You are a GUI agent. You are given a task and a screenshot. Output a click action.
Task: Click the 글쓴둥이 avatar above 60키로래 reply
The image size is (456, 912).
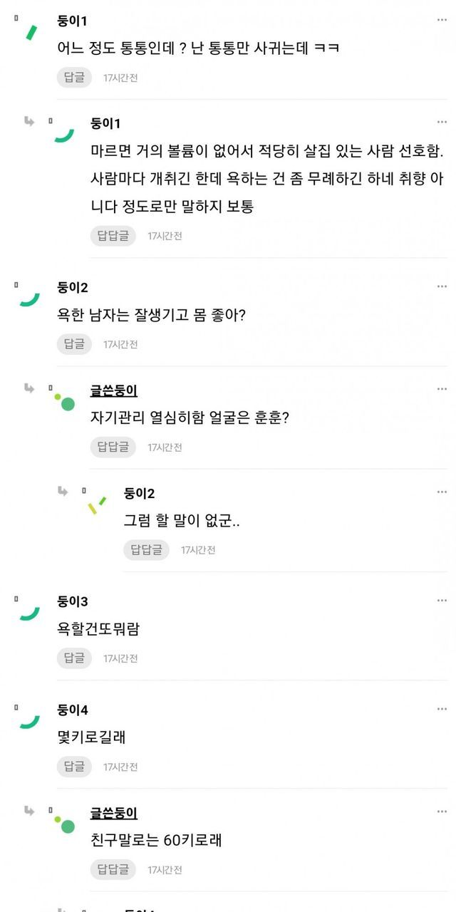65,824
